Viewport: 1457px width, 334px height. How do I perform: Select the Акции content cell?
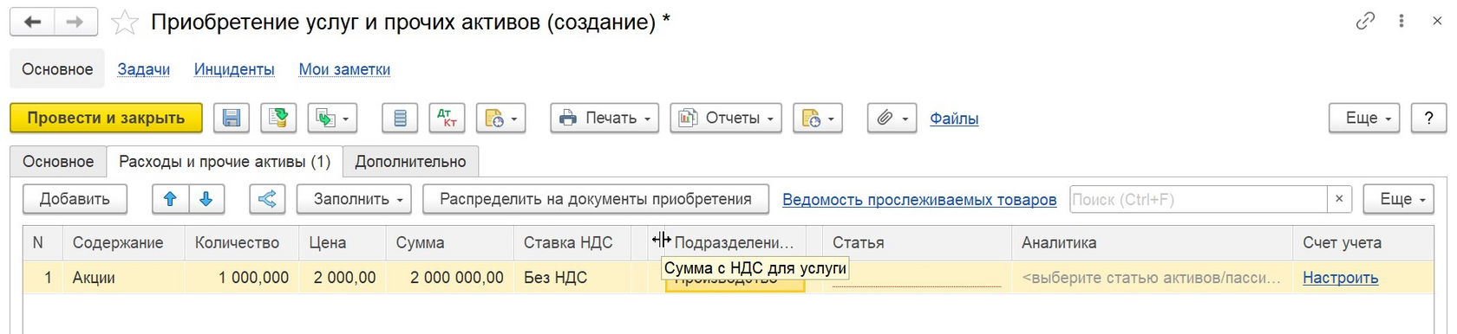click(x=123, y=278)
